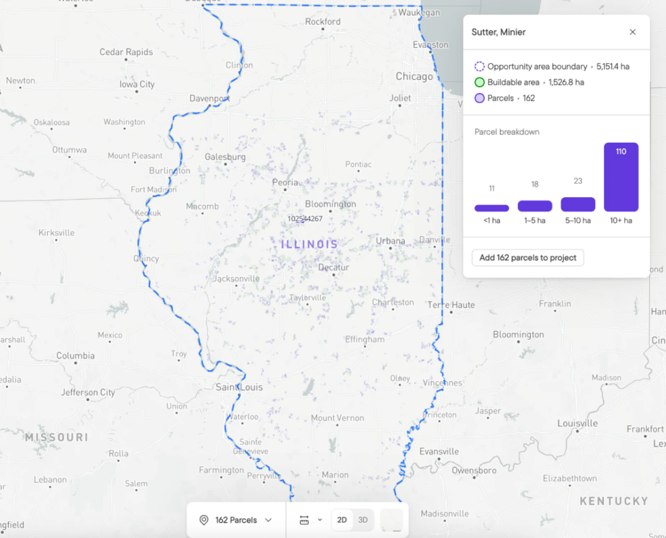Click the Mount Vernon city label
666x538 pixels.
pyautogui.click(x=337, y=418)
